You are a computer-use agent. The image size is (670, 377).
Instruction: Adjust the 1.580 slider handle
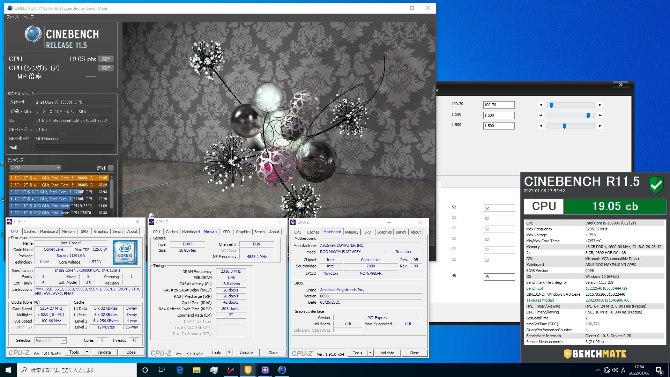coord(588,115)
